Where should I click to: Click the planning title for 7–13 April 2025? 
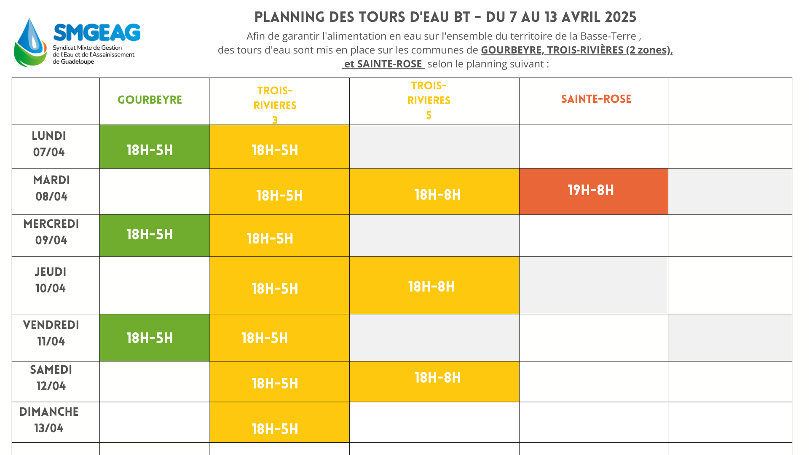pyautogui.click(x=445, y=17)
